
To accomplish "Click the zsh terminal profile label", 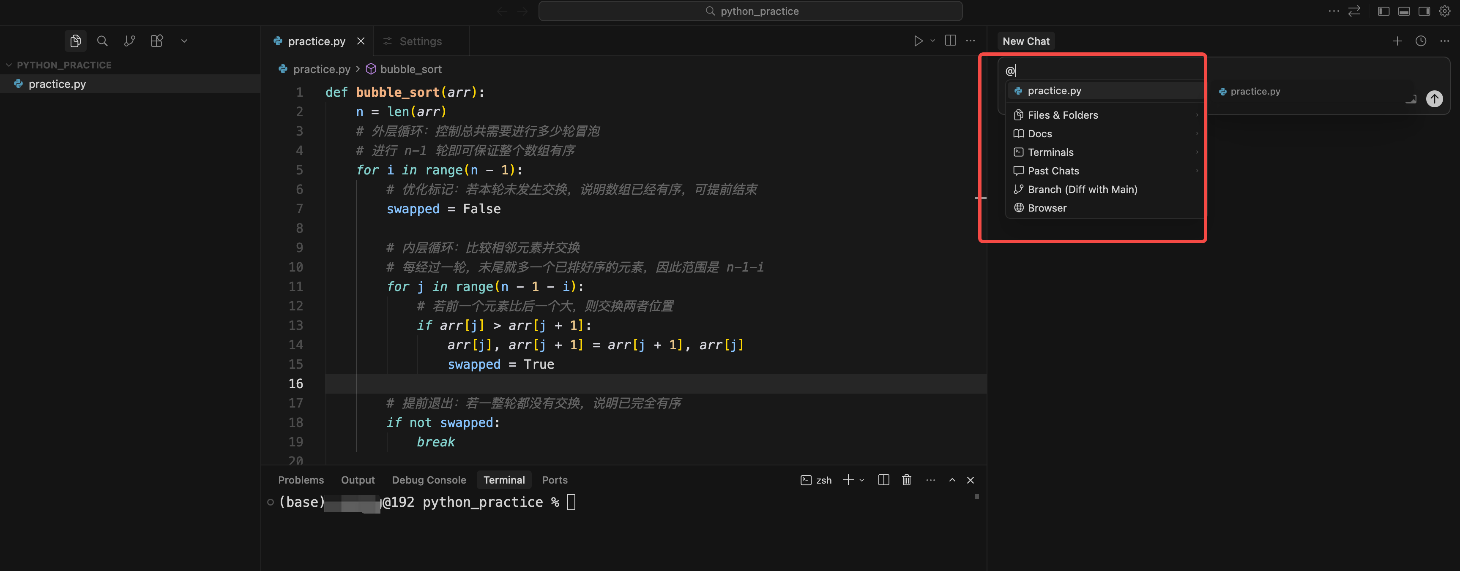I will coord(816,480).
